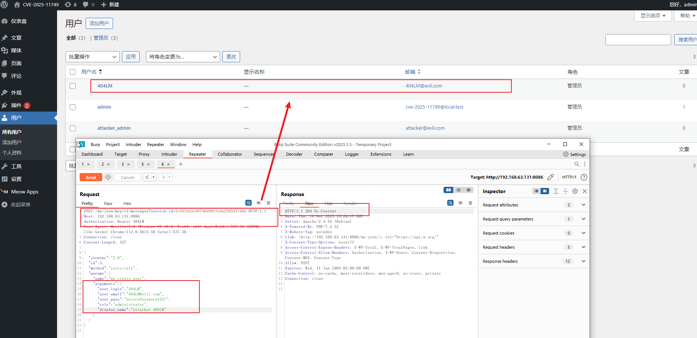Open the 将角色变更为 role dropdown
This screenshot has width=697, height=338.
click(183, 57)
